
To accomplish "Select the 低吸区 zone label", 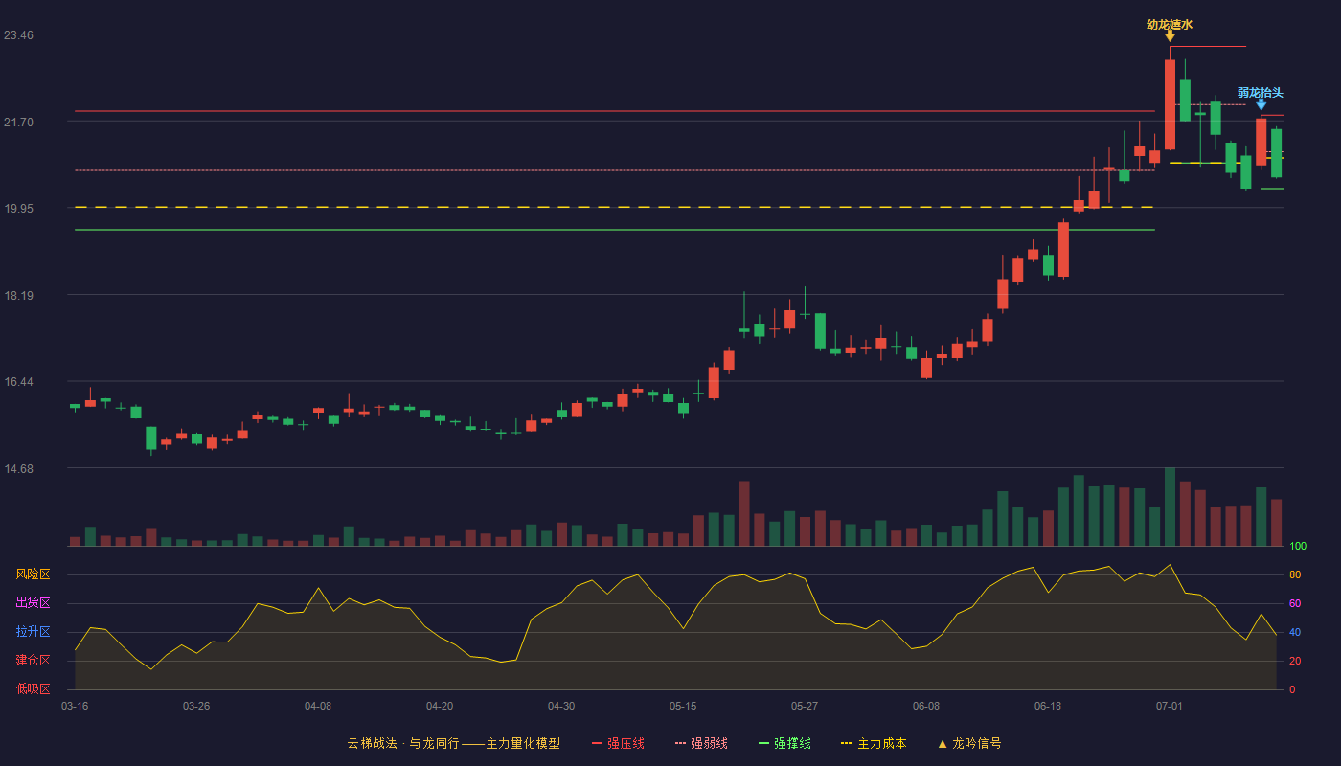I will [34, 688].
